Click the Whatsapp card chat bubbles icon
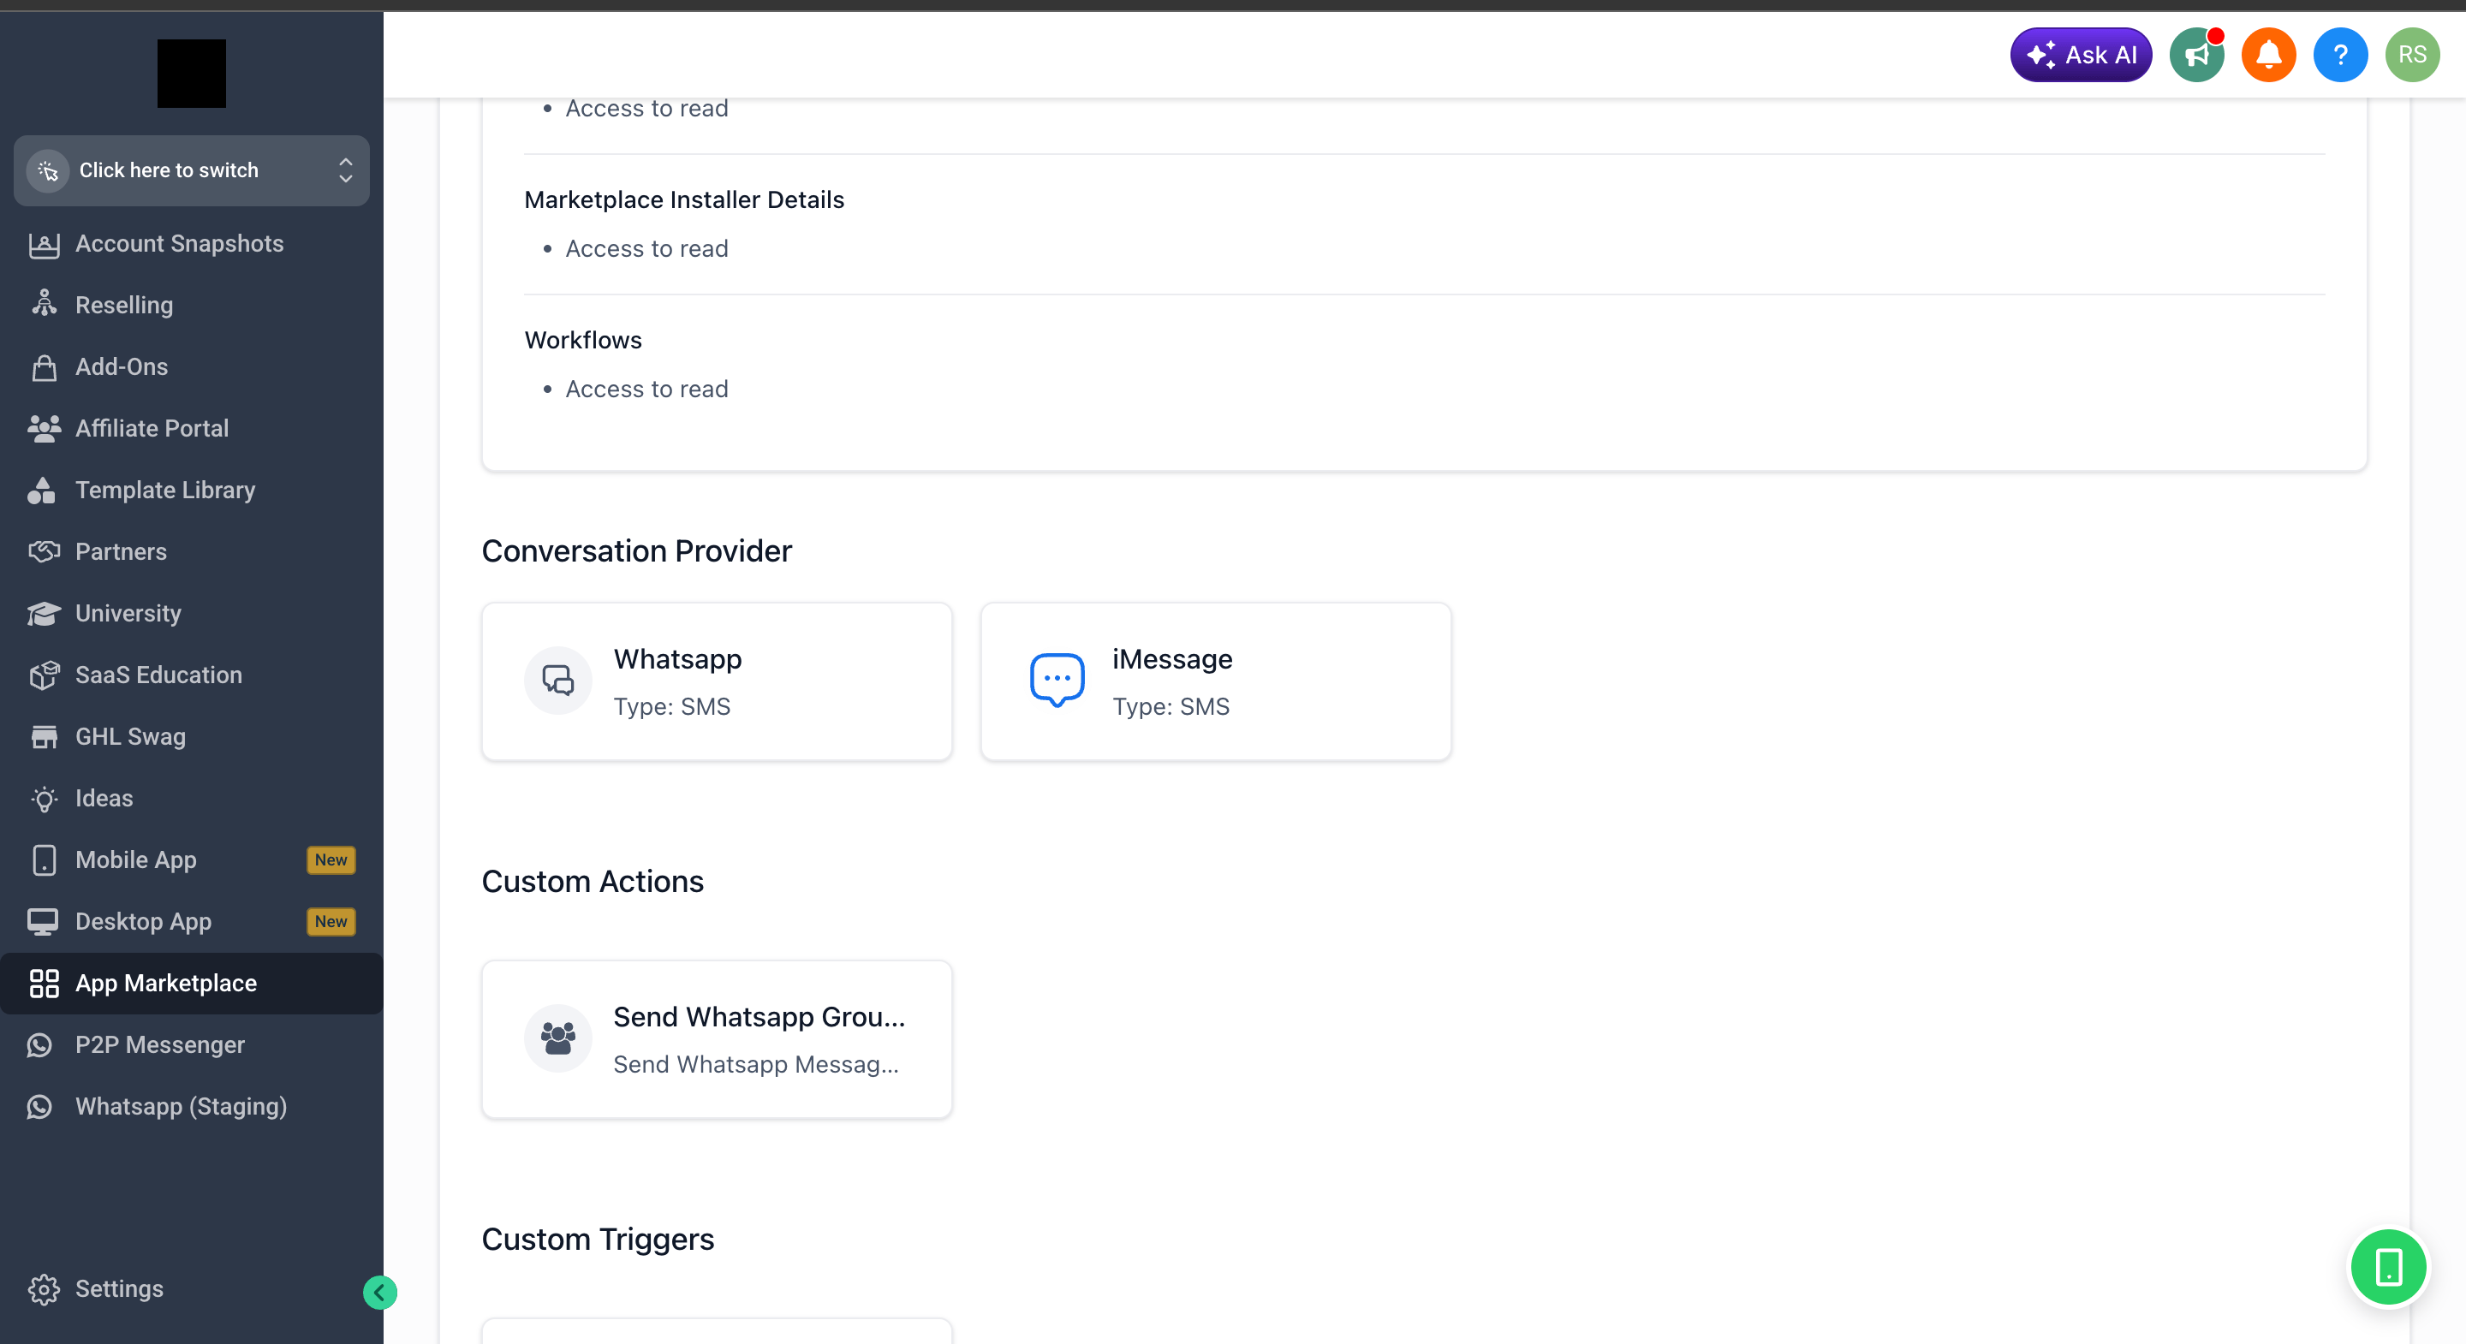The width and height of the screenshot is (2466, 1344). click(x=558, y=681)
